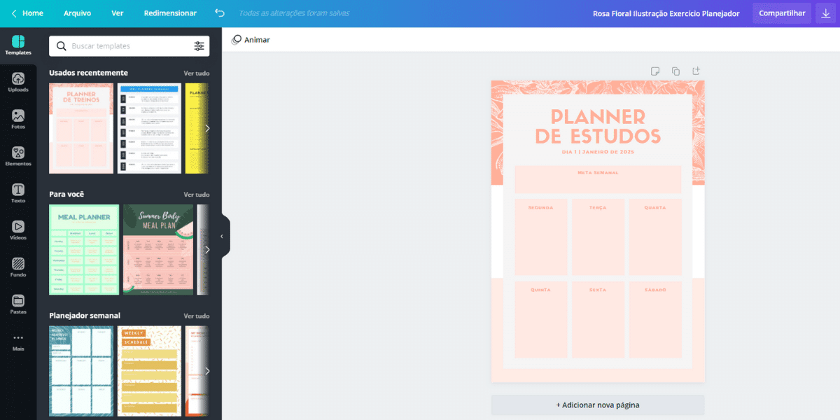Open the Arquivo menu
840x420 pixels.
(x=77, y=13)
